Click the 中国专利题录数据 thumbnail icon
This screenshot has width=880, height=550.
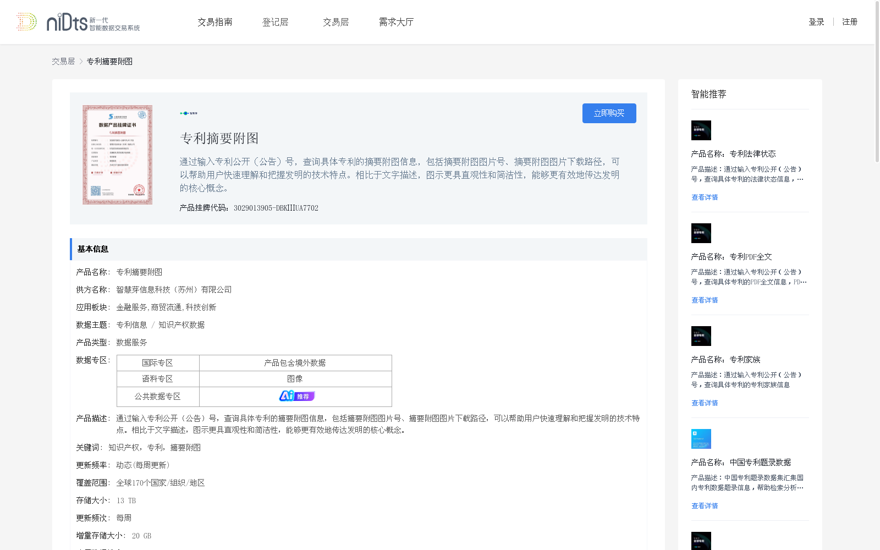click(x=701, y=439)
